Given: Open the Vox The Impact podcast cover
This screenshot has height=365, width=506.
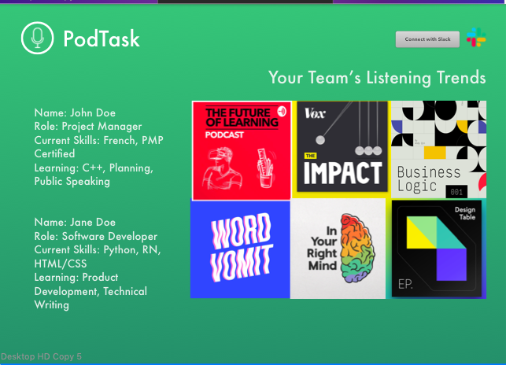Looking at the screenshot, I should tap(342, 149).
